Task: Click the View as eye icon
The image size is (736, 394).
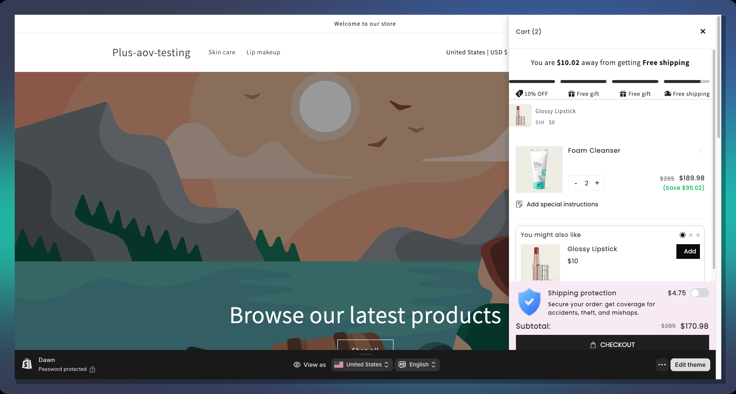Action: 297,365
